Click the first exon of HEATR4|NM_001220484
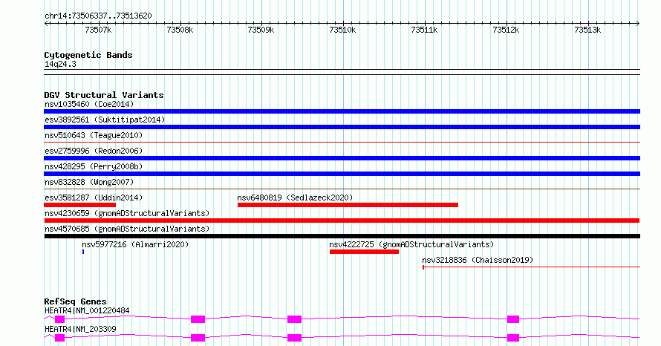 pyautogui.click(x=60, y=319)
